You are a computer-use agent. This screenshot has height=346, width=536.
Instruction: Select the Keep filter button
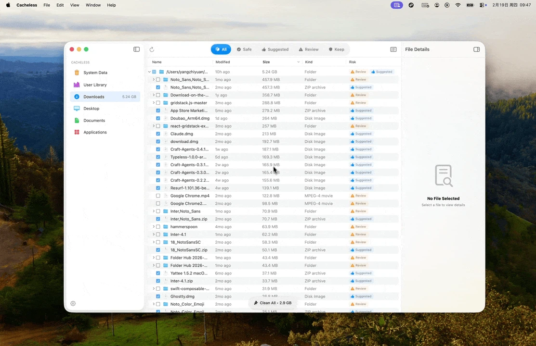coord(336,49)
